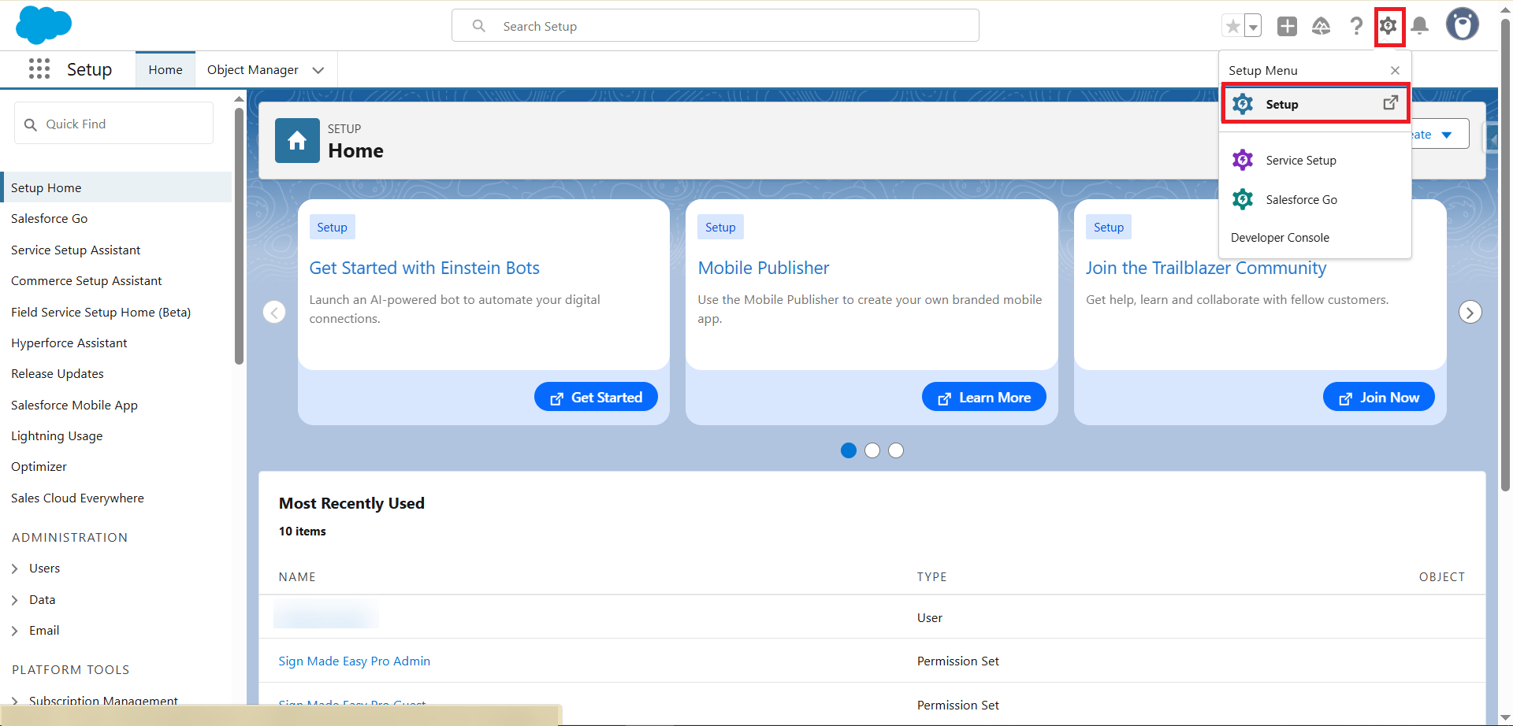Viewport: 1513px width, 726px height.
Task: Select the second carousel page dot
Action: tap(872, 450)
